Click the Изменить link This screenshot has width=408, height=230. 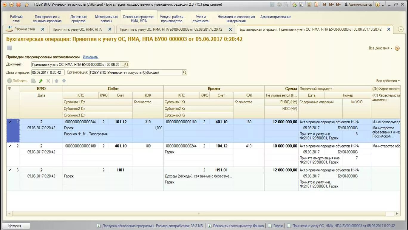point(90,57)
